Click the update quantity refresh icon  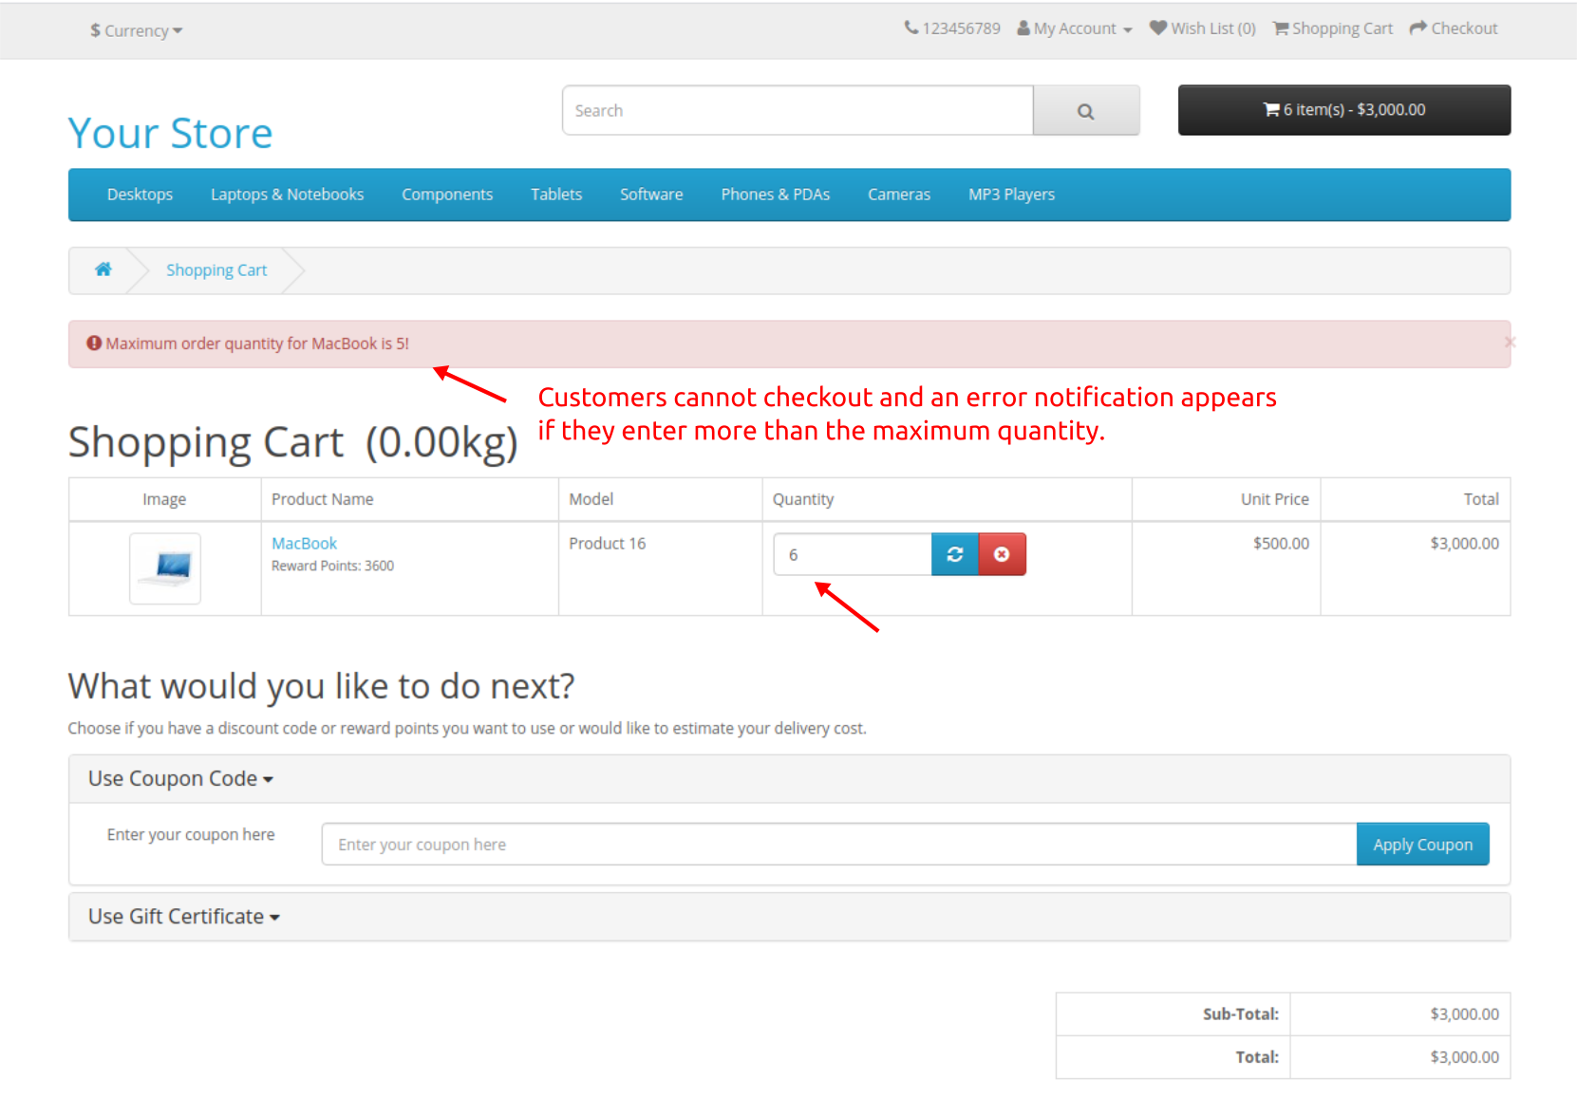(x=955, y=554)
